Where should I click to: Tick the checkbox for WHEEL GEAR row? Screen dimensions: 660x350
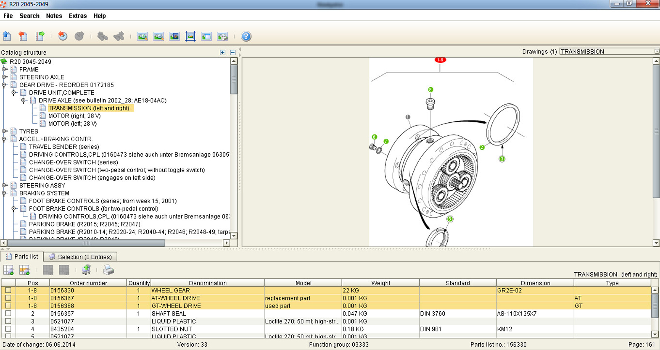(x=8, y=290)
